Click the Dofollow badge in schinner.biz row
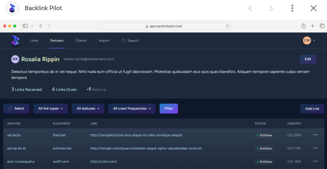This screenshot has height=169, width=327. click(x=264, y=148)
